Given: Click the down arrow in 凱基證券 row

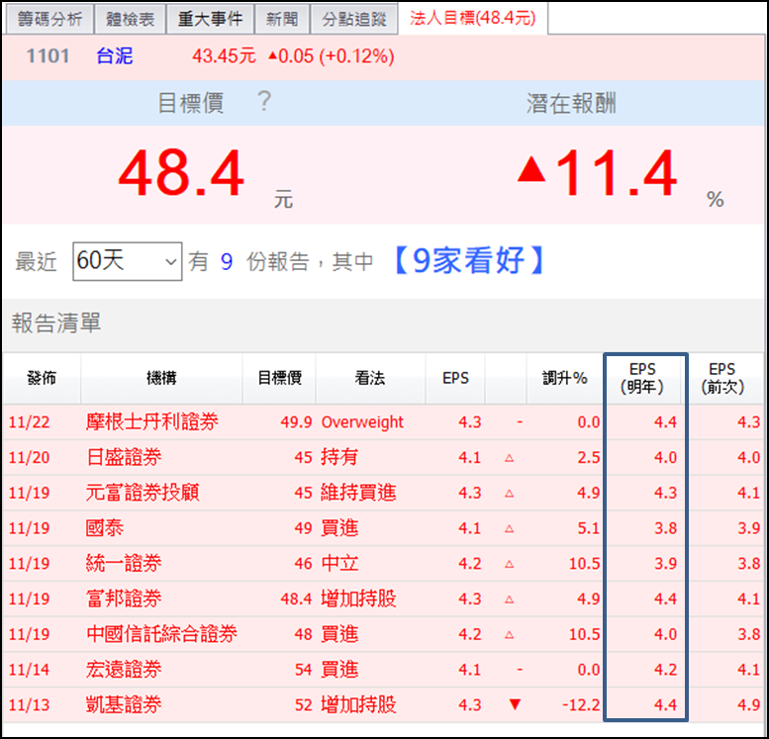Looking at the screenshot, I should [x=515, y=704].
